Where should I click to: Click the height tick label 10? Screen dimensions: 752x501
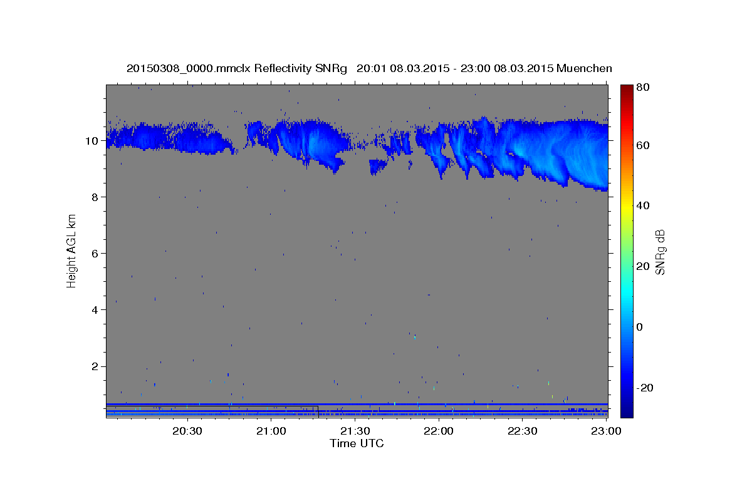click(x=93, y=141)
